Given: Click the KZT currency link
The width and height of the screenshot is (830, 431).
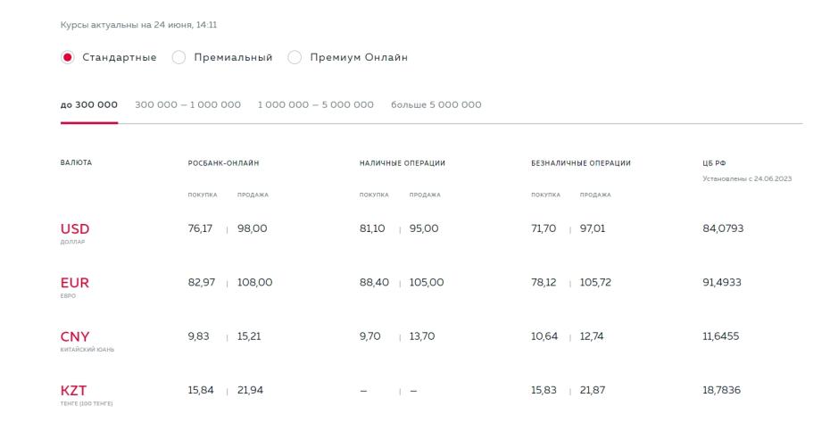Looking at the screenshot, I should coord(73,391).
